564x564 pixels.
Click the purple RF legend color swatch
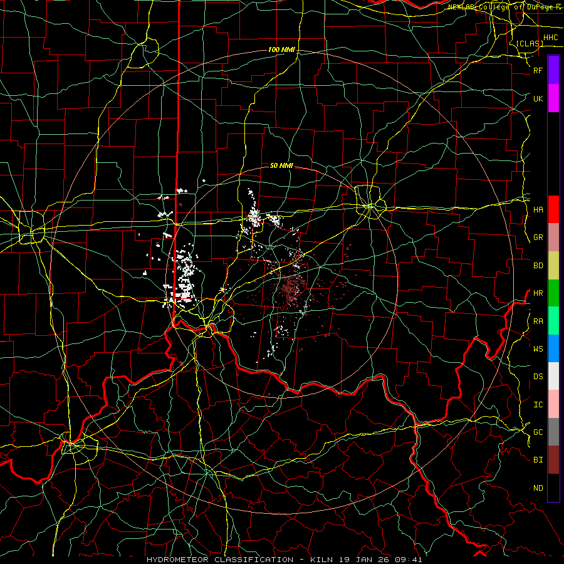click(x=553, y=70)
